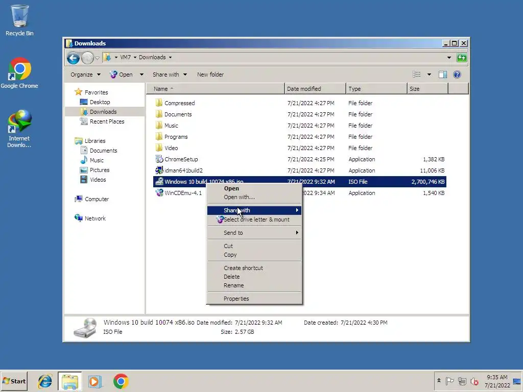Sort by Date modified column header
The image size is (523, 392).
(315, 89)
